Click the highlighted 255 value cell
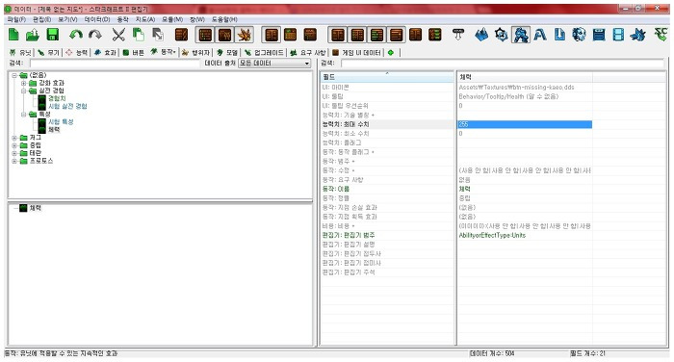Screen dimensions: 674x362 (525, 124)
